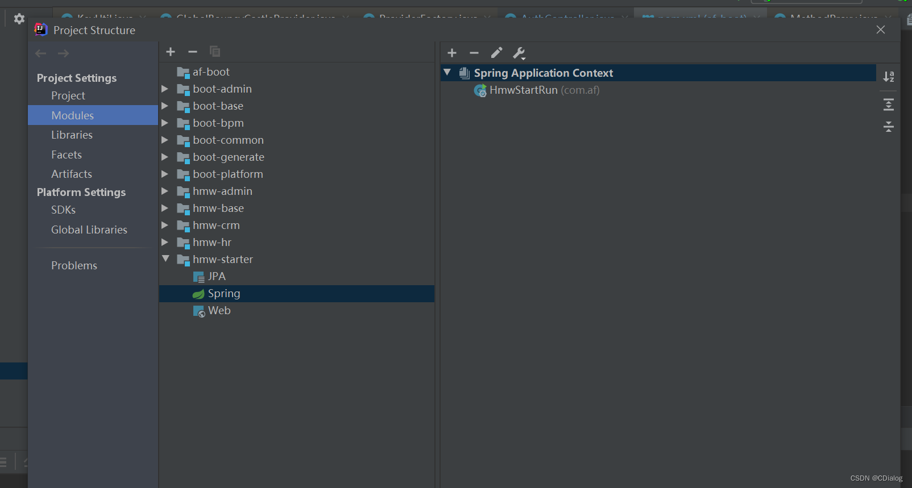The height and width of the screenshot is (488, 912).
Task: Select hmw-crm module name
Action: coord(216,225)
